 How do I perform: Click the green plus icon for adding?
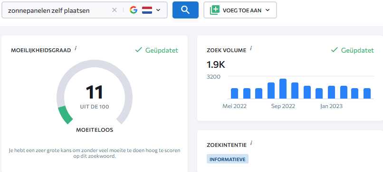215,10
